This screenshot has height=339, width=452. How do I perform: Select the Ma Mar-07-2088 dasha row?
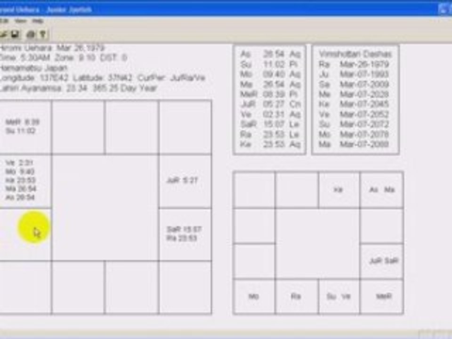pyautogui.click(x=354, y=144)
